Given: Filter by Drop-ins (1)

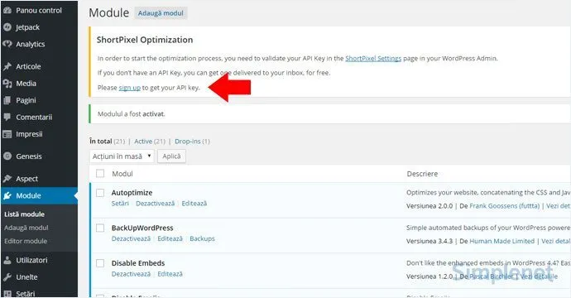Looking at the screenshot, I should tap(192, 142).
